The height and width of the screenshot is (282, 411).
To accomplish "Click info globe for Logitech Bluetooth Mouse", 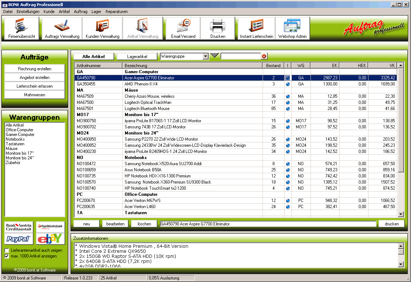I will click(x=288, y=109).
